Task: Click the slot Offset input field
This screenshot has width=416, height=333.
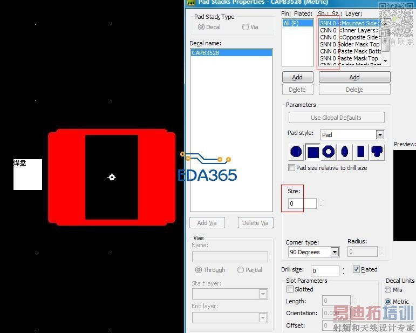Action: tap(336, 325)
